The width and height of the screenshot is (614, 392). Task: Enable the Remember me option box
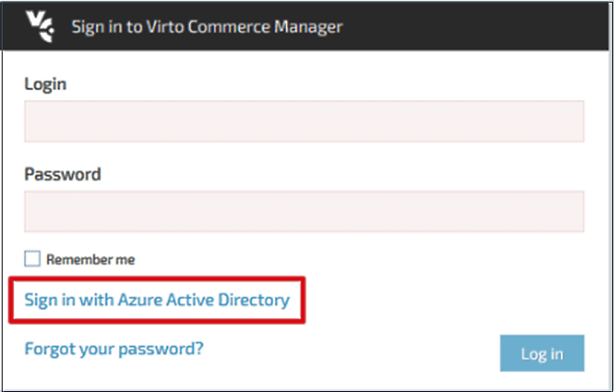pos(32,258)
